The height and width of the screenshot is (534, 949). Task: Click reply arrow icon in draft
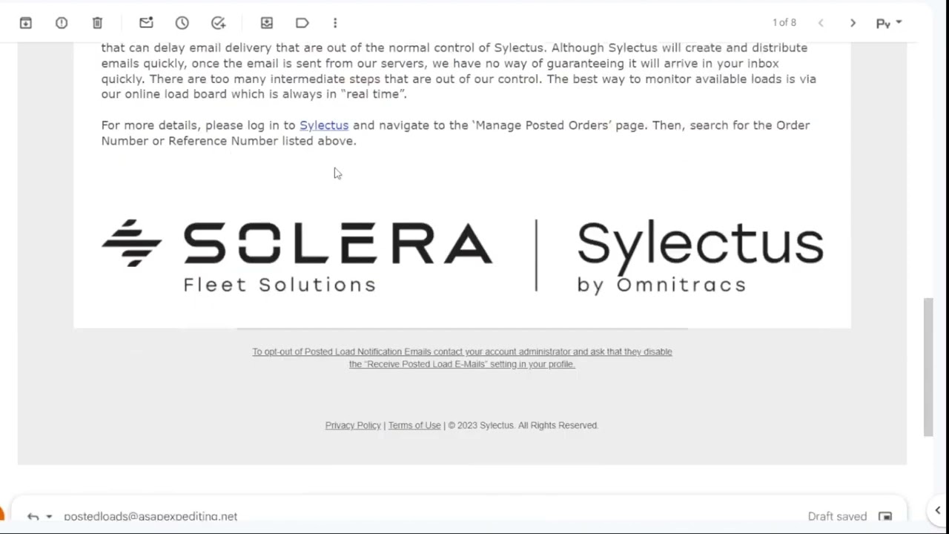(x=33, y=516)
